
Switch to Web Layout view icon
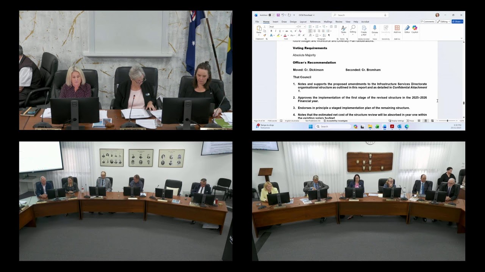432,121
